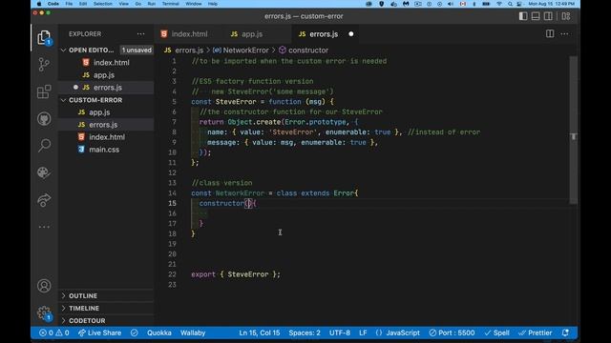
Task: Open the Accounts menu icon
Action: coord(44,286)
